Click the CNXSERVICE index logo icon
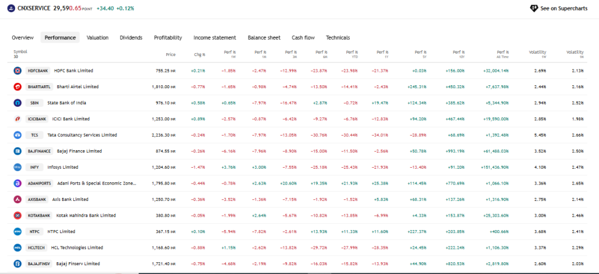The image size is (599, 274). click(x=11, y=8)
